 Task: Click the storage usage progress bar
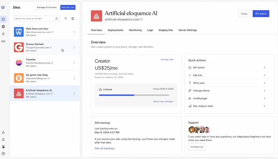point(134,95)
